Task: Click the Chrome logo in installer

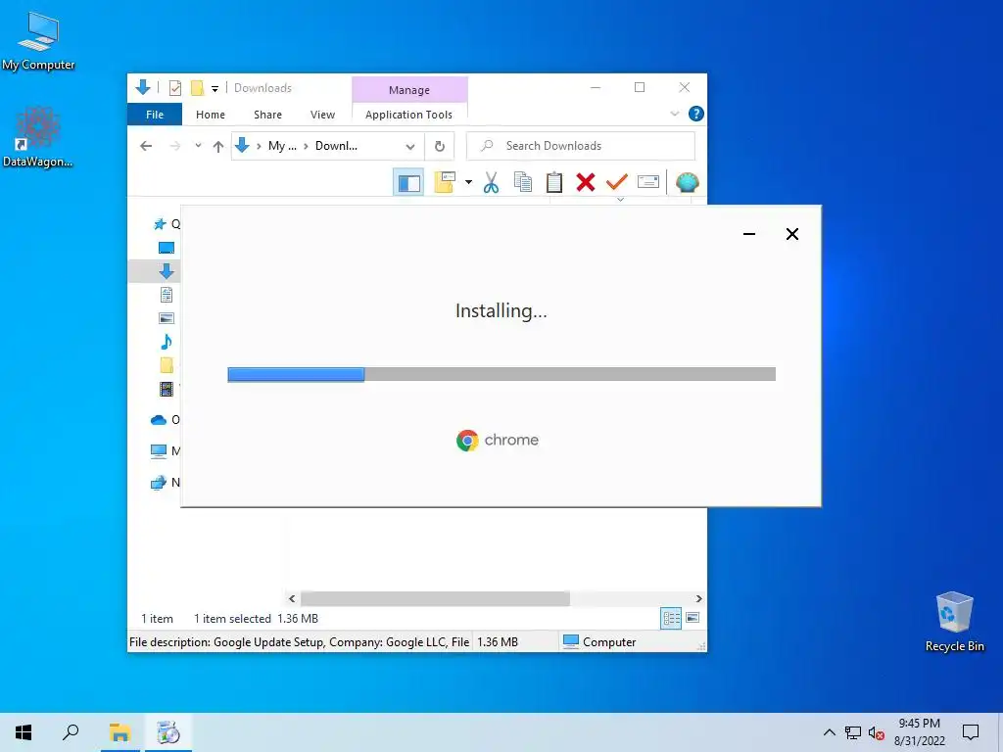Action: [467, 441]
